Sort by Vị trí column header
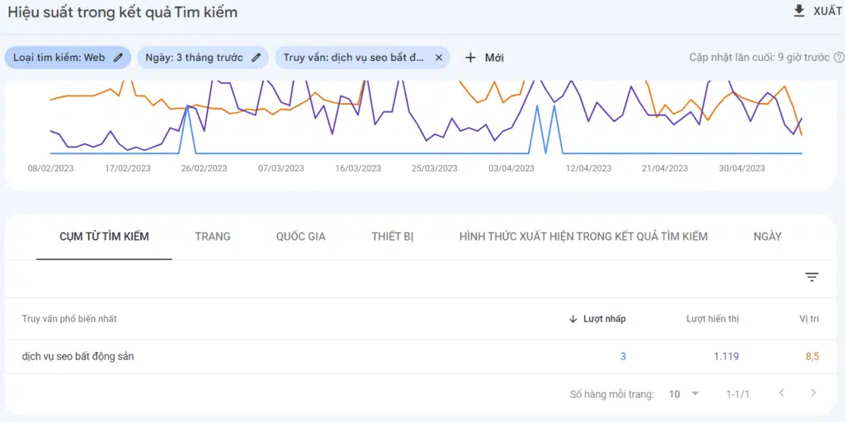845x422 pixels. point(809,319)
